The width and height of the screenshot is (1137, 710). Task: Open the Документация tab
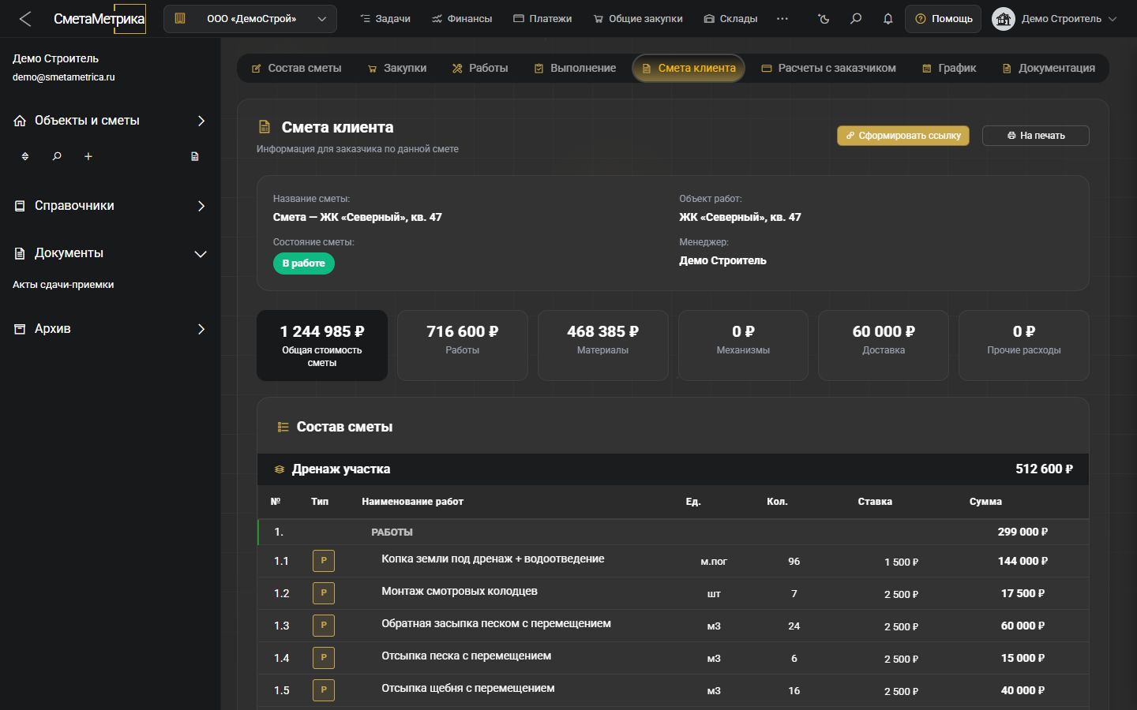[x=1049, y=69]
